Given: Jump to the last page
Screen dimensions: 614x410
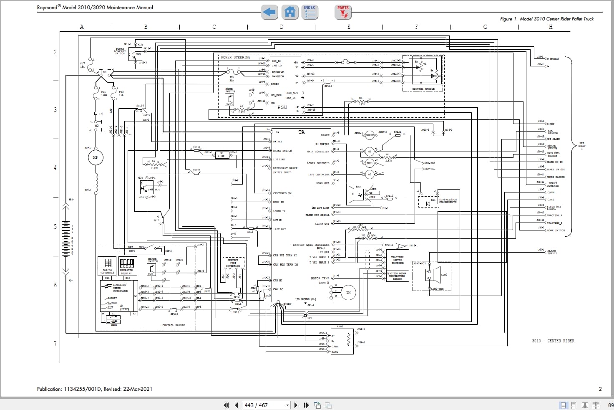Looking at the screenshot, I should pos(306,405).
